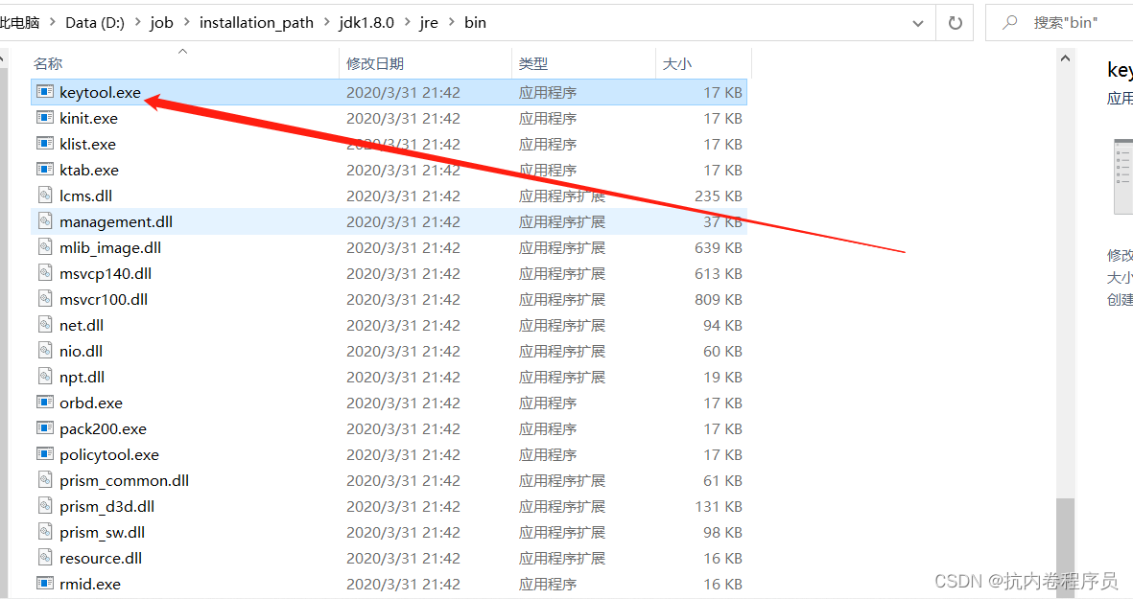Navigate to jdk1.8.0 breadcrumb
The height and width of the screenshot is (599, 1133).
pyautogui.click(x=367, y=23)
